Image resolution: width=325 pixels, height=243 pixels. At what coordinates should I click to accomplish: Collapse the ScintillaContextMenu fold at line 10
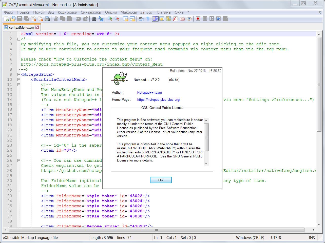tap(19, 79)
